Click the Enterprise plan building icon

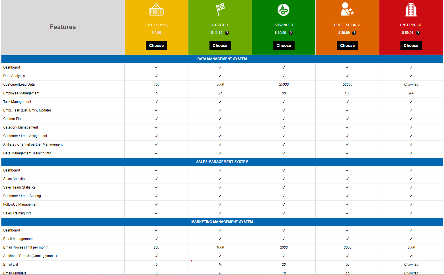411,10
